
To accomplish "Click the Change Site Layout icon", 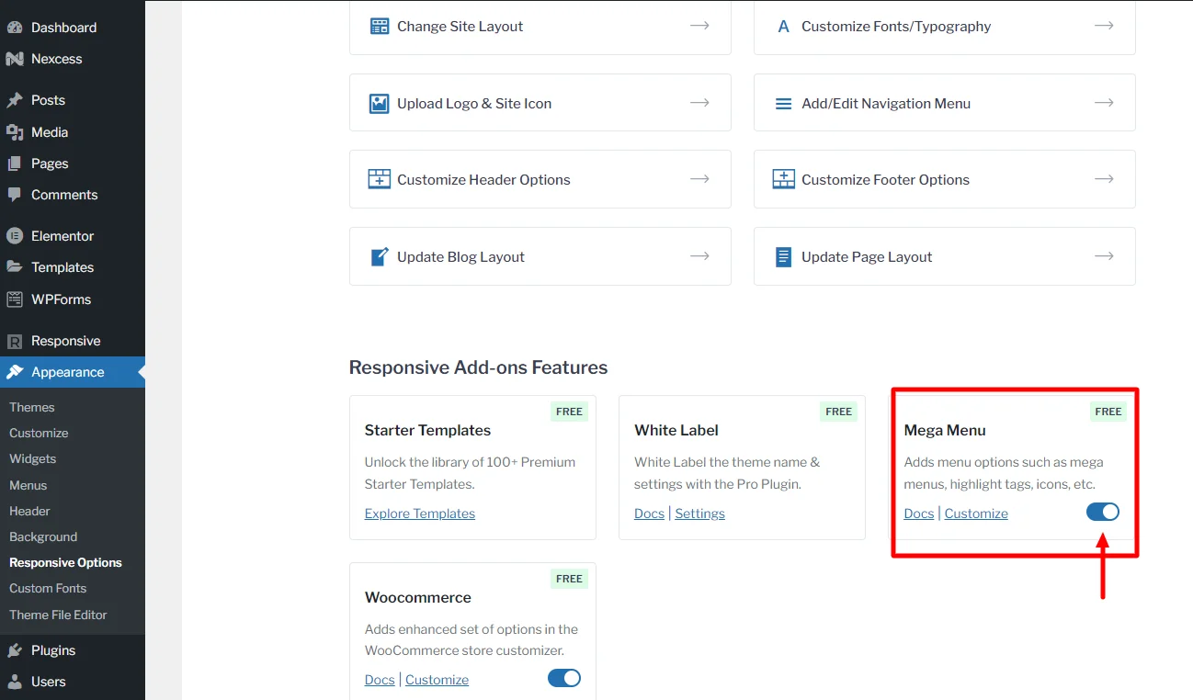I will 380,26.
